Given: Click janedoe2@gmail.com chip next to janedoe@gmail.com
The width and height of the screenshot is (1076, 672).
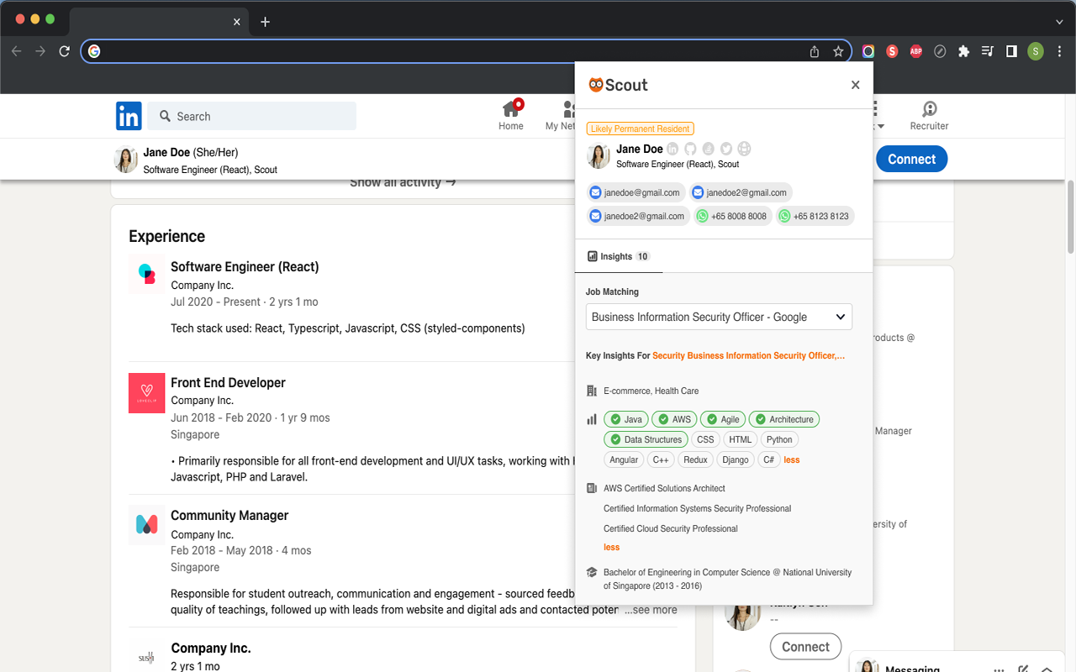Looking at the screenshot, I should [x=741, y=192].
